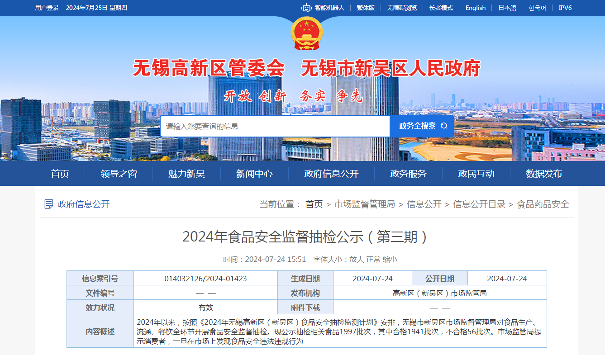Enable 长者模式
Viewport: 605px width, 355px height.
[x=441, y=8]
